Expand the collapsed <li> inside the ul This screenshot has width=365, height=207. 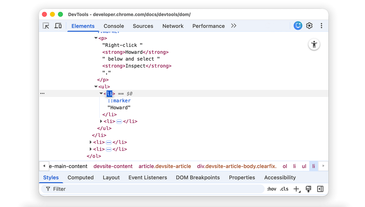tap(101, 121)
